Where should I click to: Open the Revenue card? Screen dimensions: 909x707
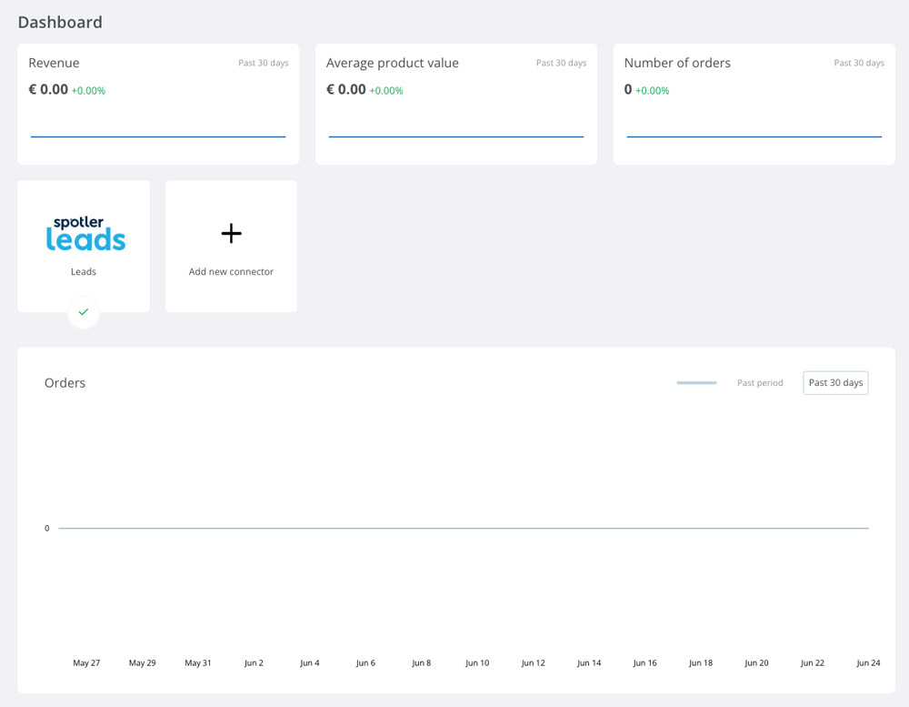pyautogui.click(x=158, y=104)
